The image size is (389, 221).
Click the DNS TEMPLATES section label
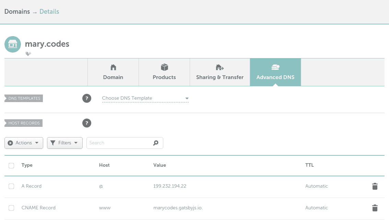tap(24, 98)
